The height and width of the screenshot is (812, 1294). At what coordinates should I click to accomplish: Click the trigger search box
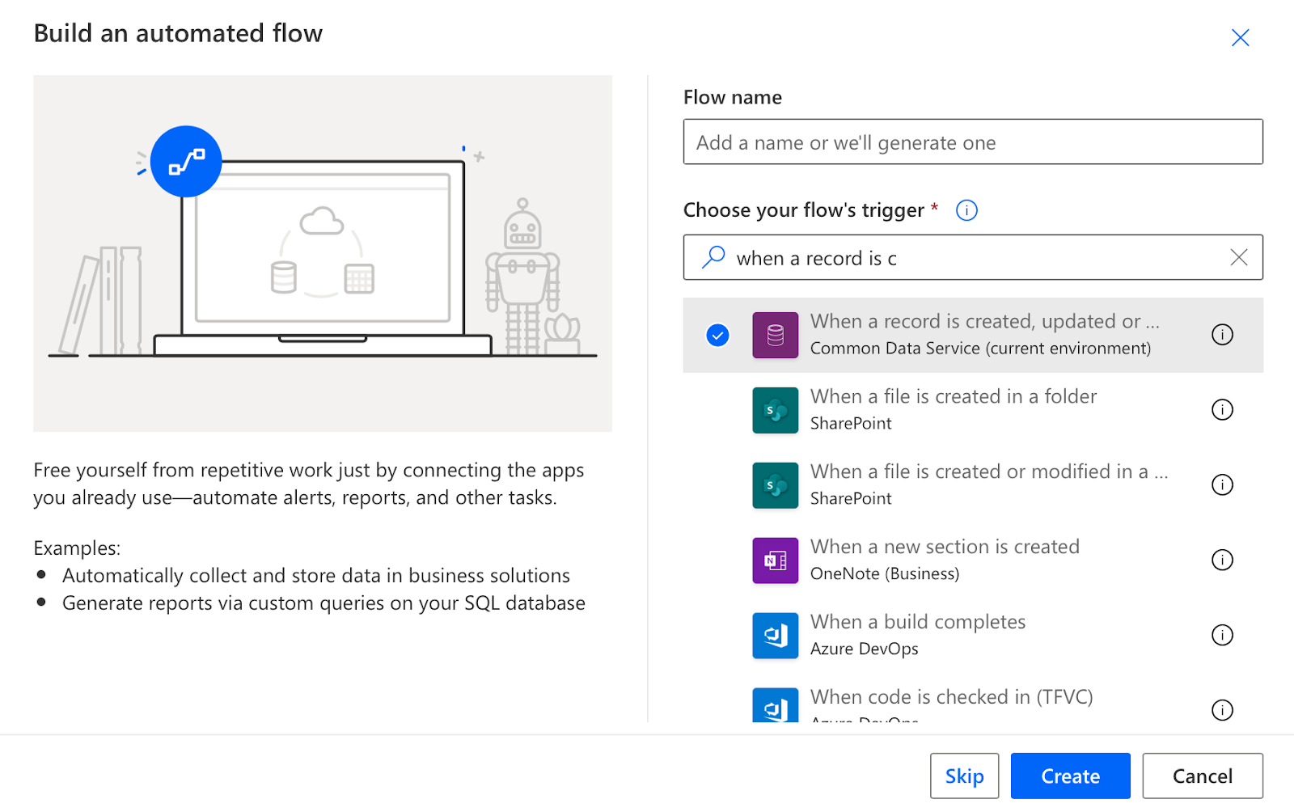point(973,257)
